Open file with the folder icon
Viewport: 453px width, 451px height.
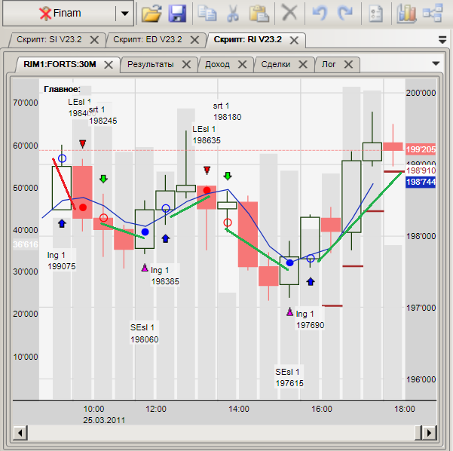point(152,14)
